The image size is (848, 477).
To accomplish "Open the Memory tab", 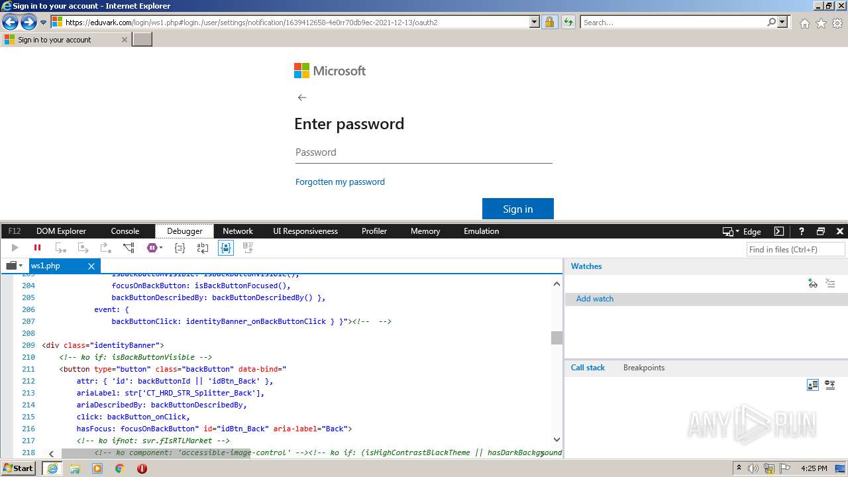I will click(425, 231).
